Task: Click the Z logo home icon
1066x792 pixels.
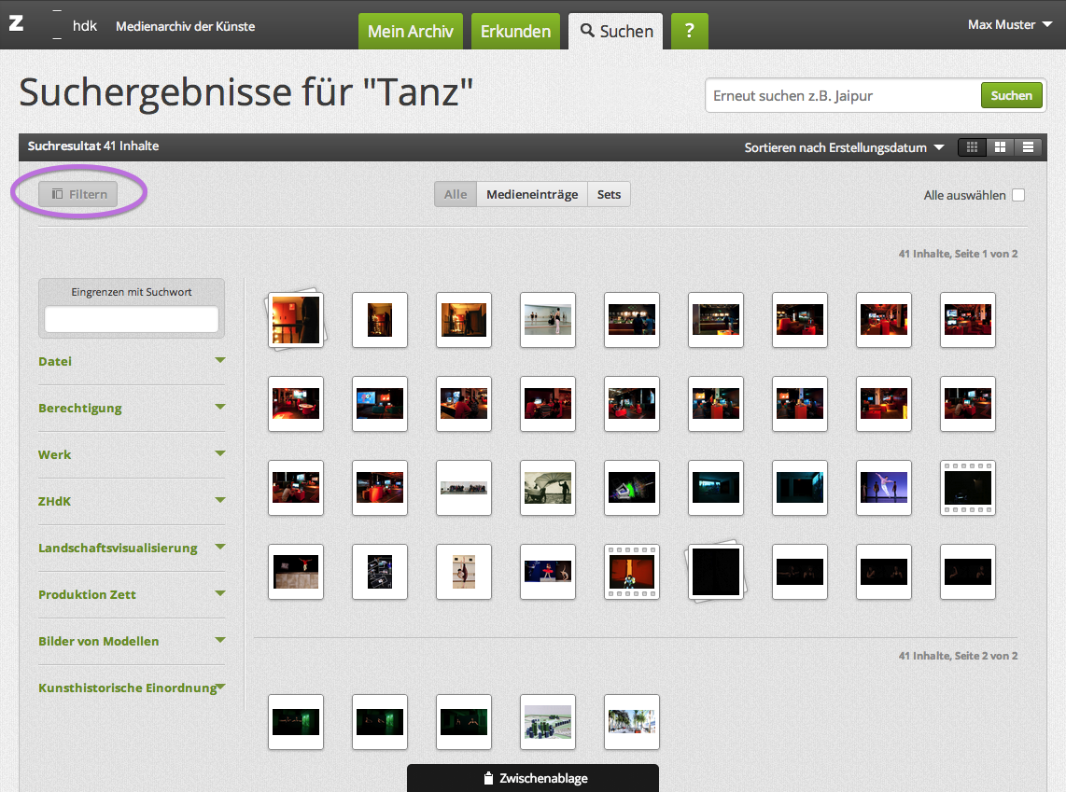Action: tap(16, 24)
